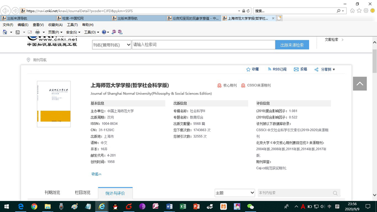This screenshot has width=377, height=212.
Task: Click the 出版来源检索 search button
Action: pos(292,45)
